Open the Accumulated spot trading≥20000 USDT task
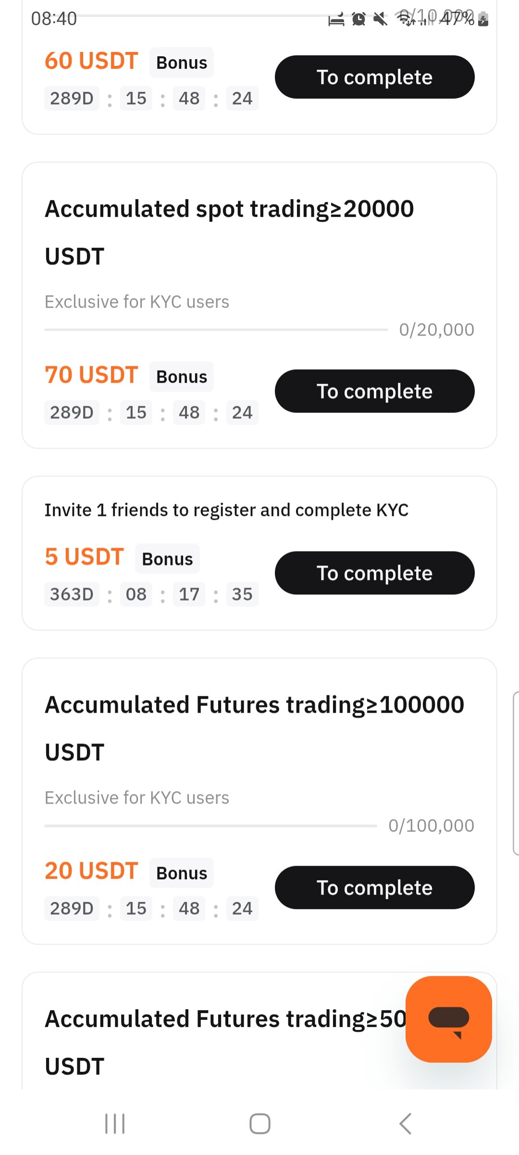519x1155 pixels. tap(229, 232)
